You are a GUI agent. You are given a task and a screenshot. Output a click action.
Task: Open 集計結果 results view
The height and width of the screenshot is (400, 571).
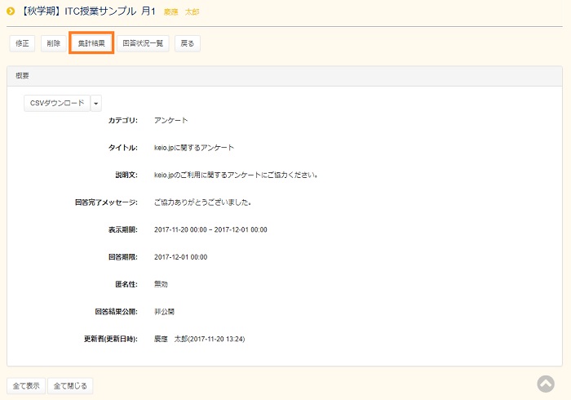click(x=91, y=43)
